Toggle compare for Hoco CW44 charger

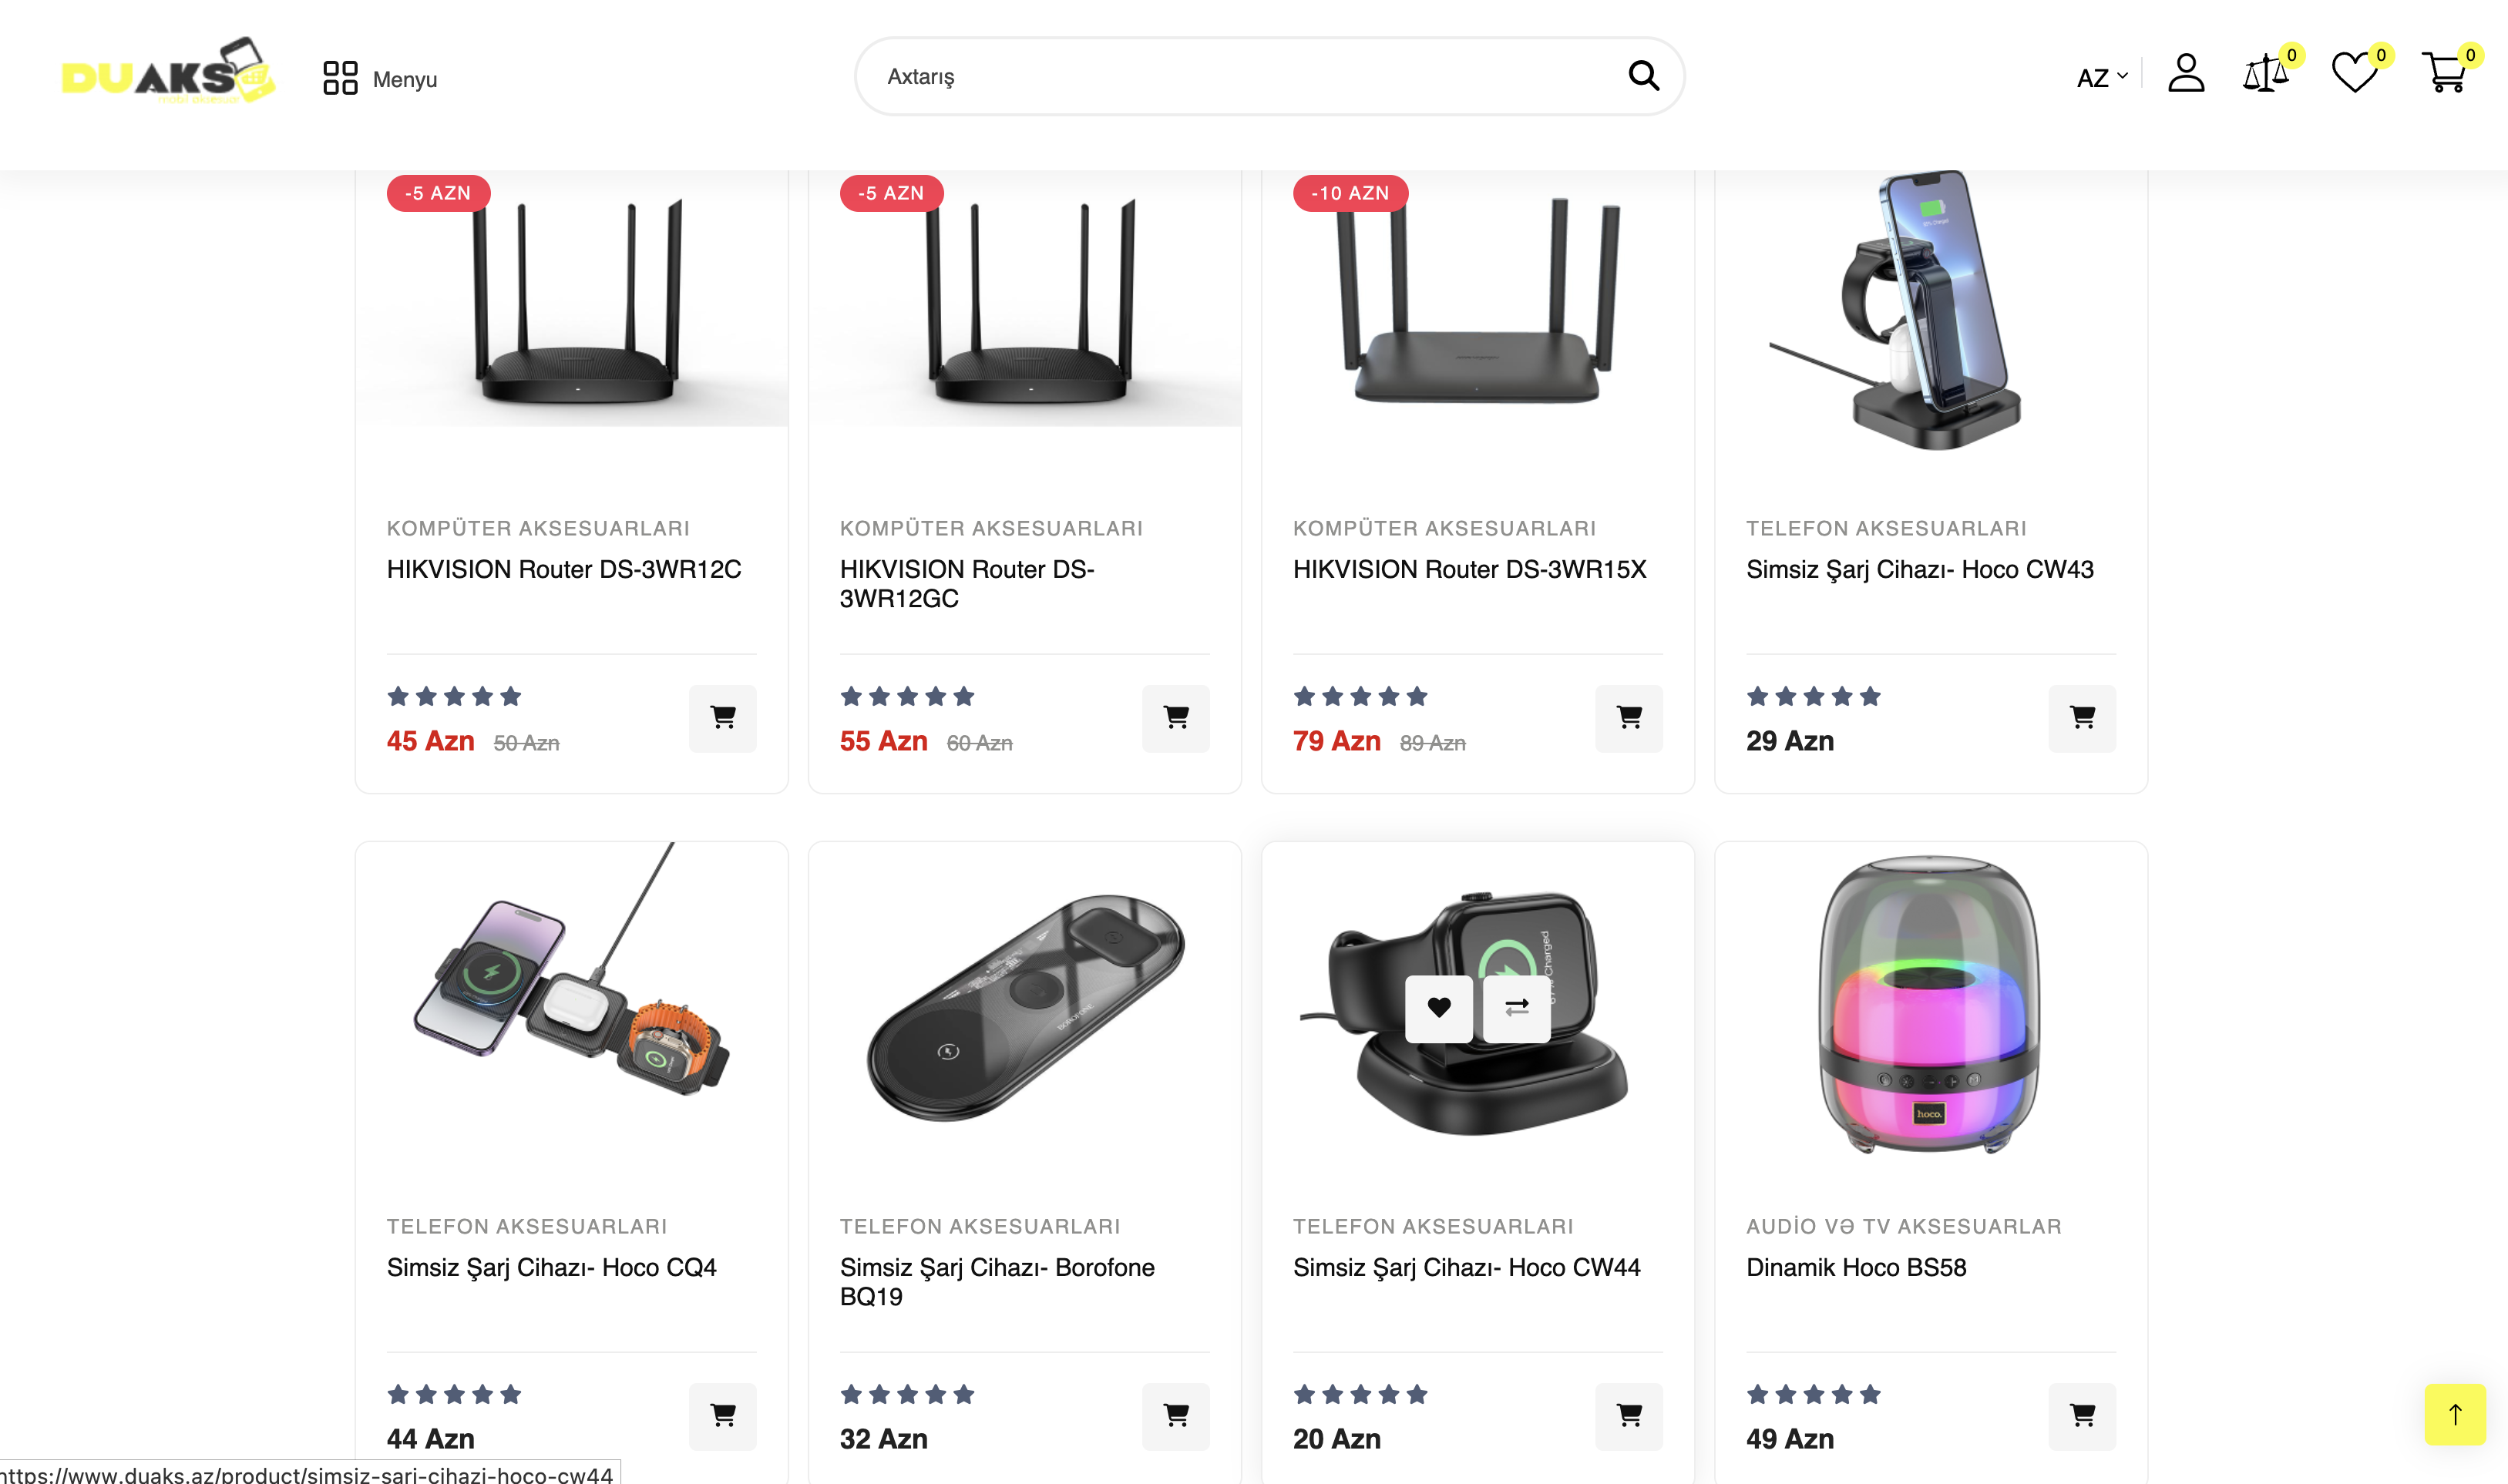click(1517, 1008)
